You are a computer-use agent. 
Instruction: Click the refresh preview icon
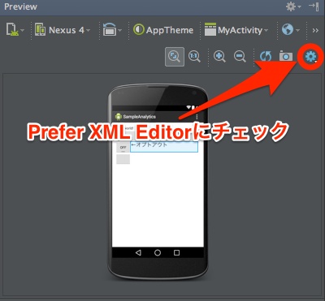[266, 57]
